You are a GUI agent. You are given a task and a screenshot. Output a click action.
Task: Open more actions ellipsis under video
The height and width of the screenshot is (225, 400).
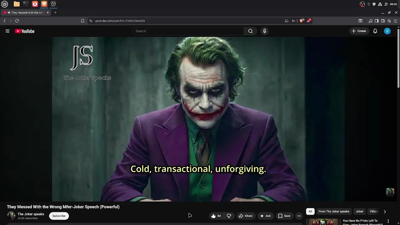pos(299,216)
